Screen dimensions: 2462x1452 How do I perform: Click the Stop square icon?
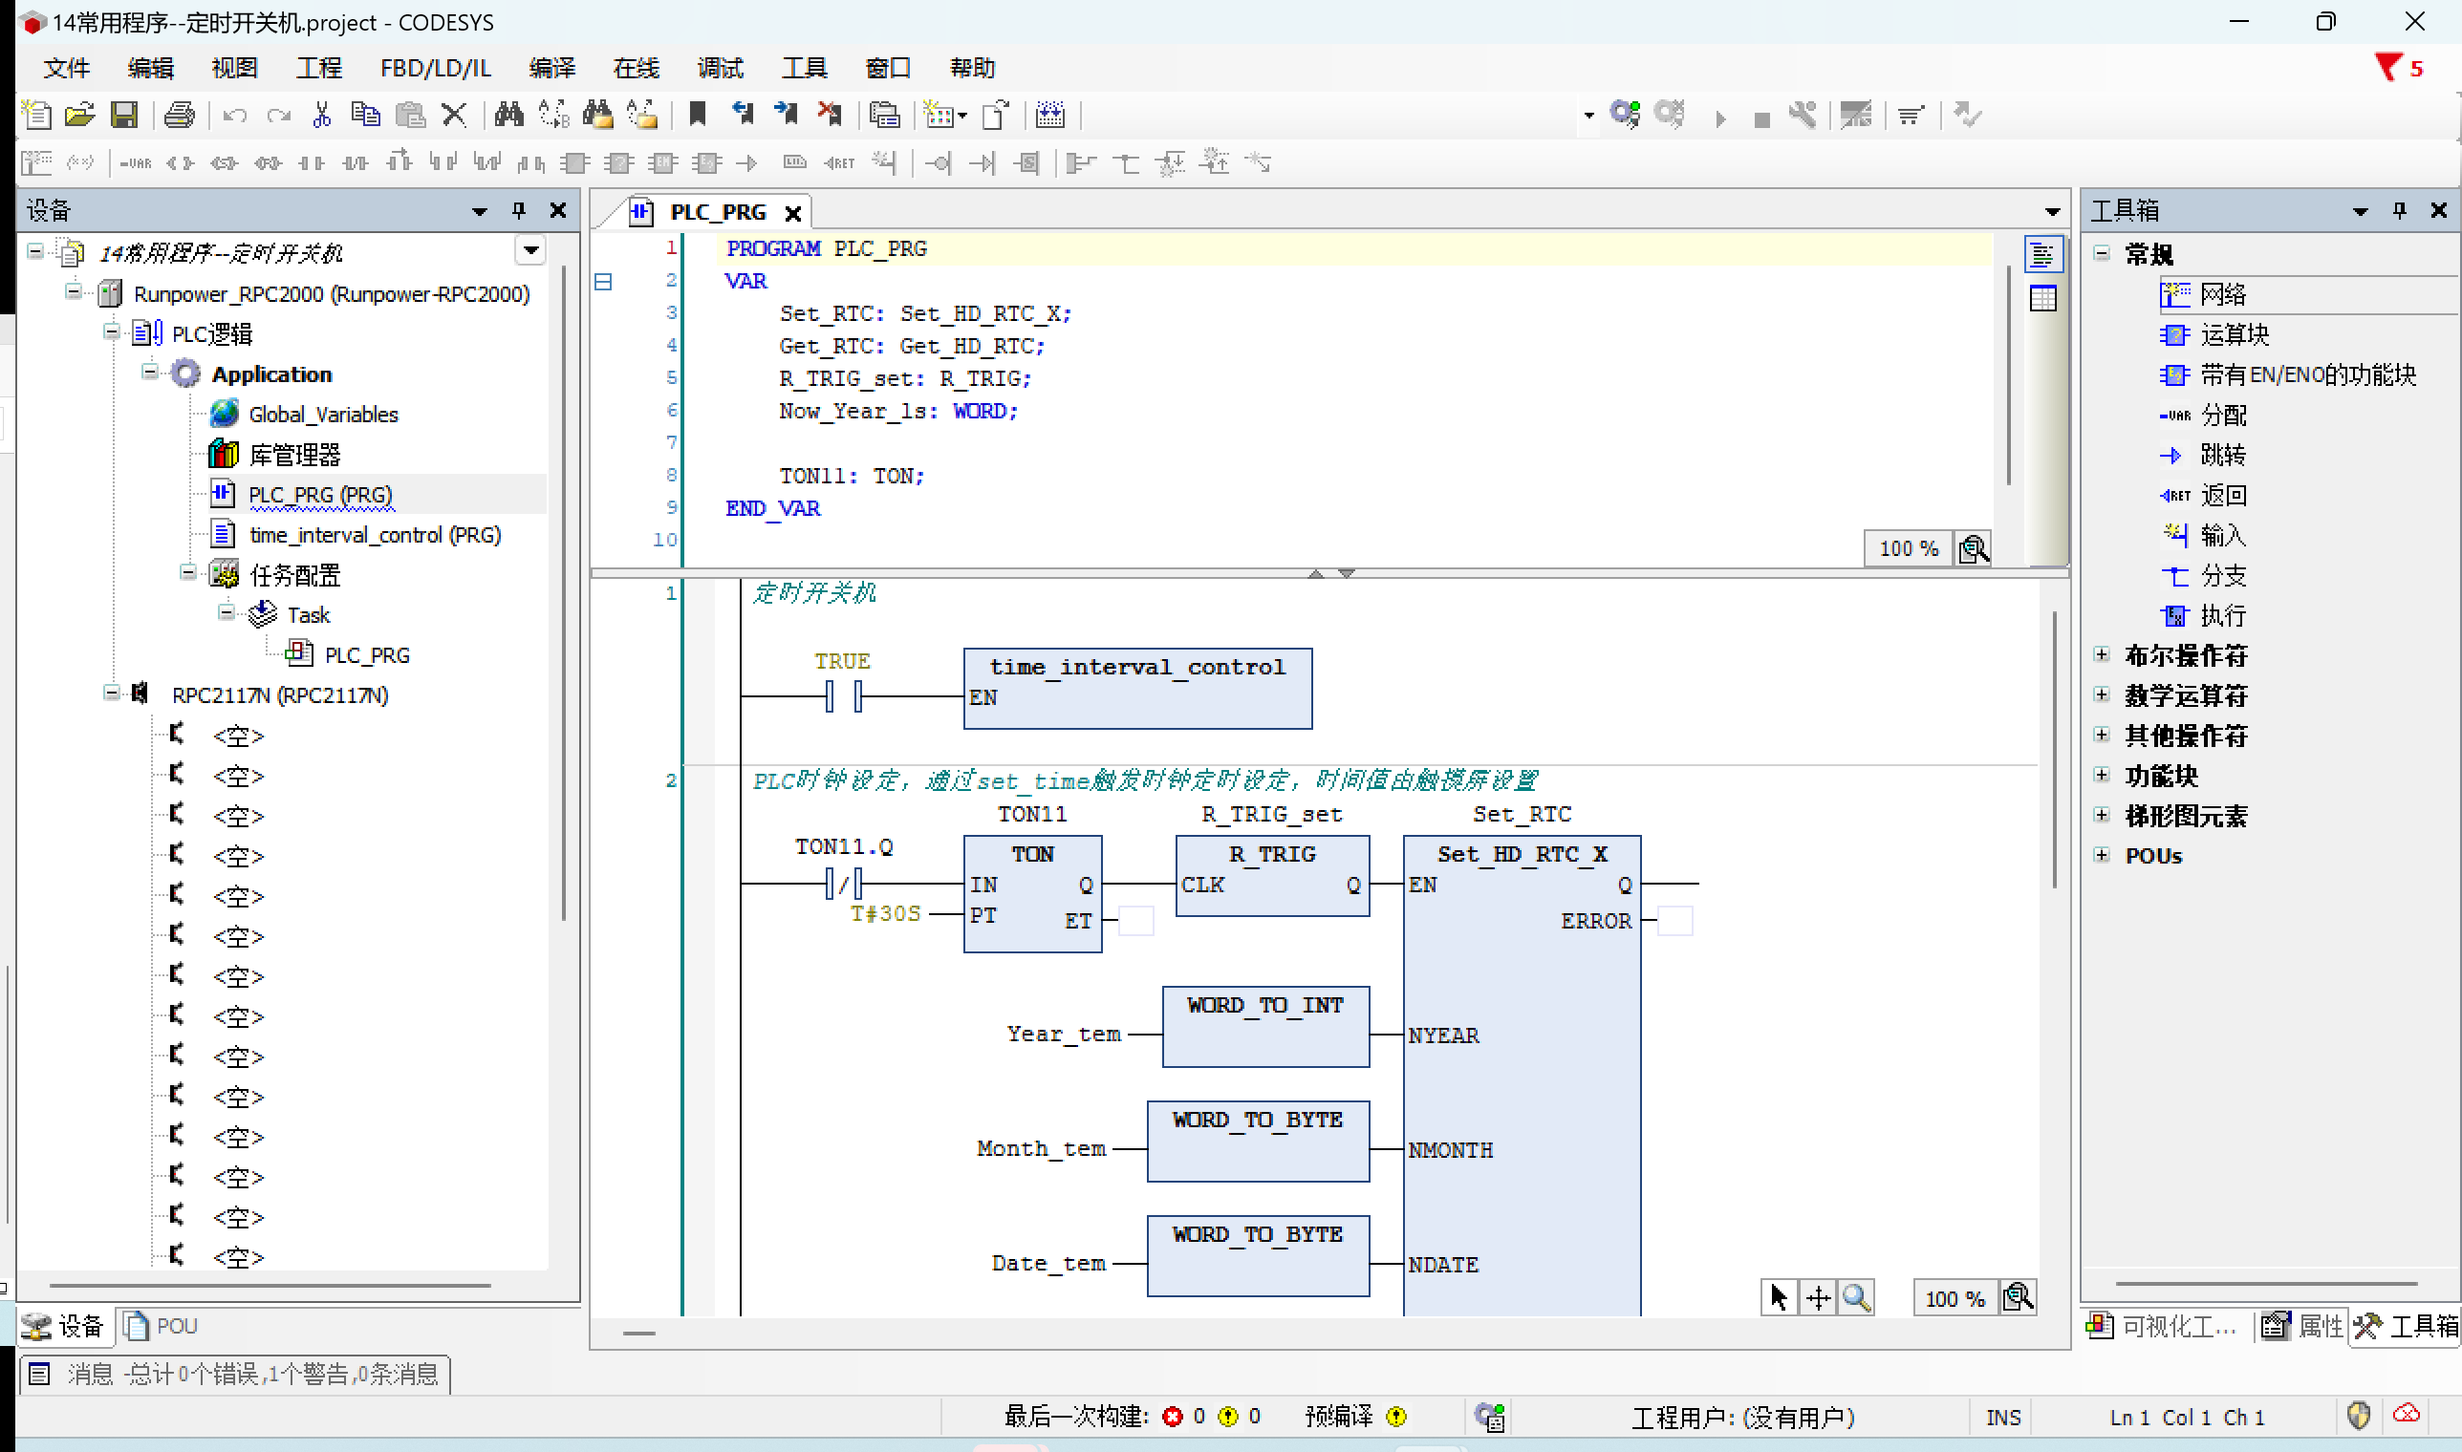point(1762,119)
